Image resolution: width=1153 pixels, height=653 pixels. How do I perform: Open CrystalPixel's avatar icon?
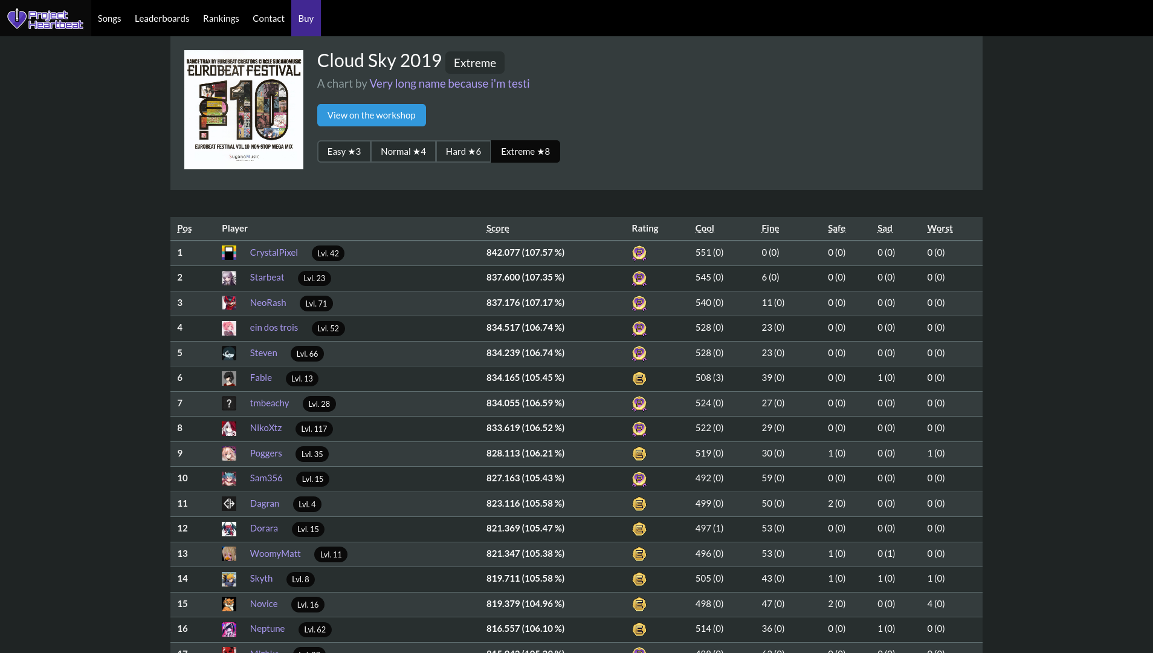[x=229, y=253]
